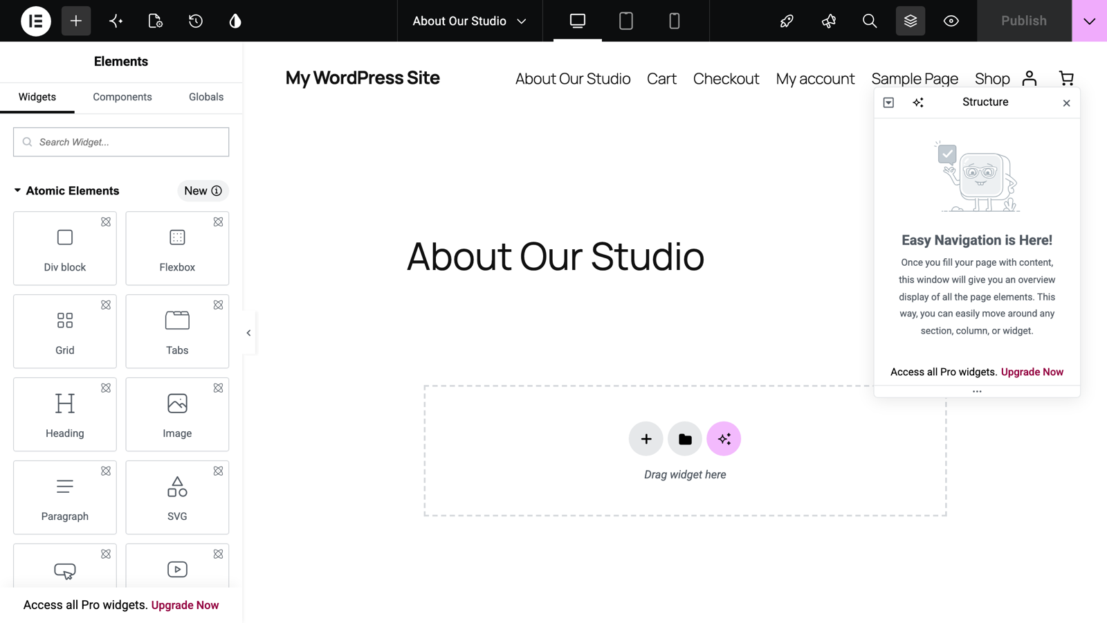Switch to the Components tab
This screenshot has width=1107, height=623.
[122, 97]
